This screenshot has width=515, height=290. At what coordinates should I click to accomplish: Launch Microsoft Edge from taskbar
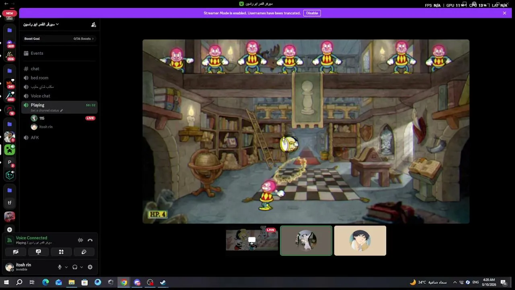click(45, 282)
